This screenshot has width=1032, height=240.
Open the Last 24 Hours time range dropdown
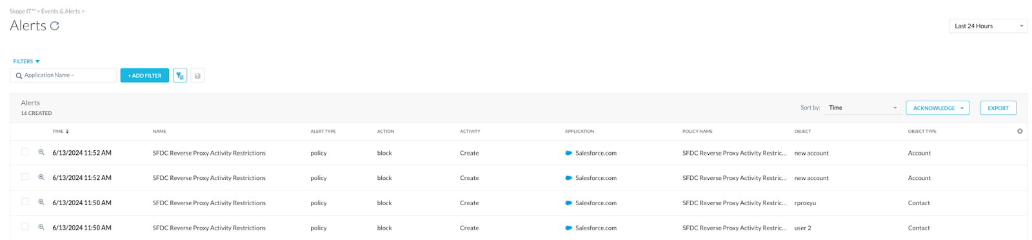[x=987, y=26]
